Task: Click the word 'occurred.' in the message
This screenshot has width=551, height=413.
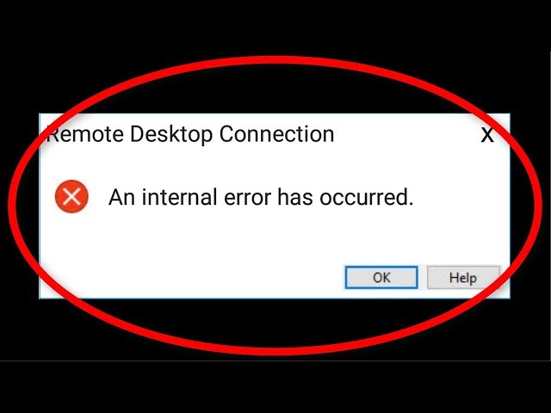Action: [366, 197]
